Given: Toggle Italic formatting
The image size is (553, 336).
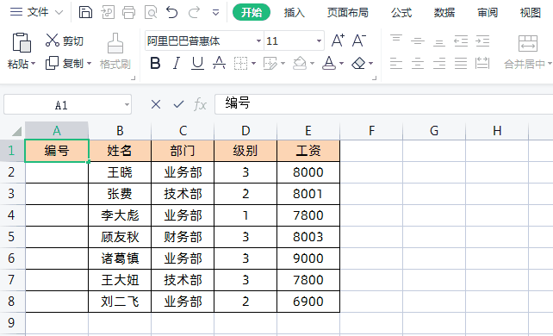Looking at the screenshot, I should pyautogui.click(x=177, y=64).
